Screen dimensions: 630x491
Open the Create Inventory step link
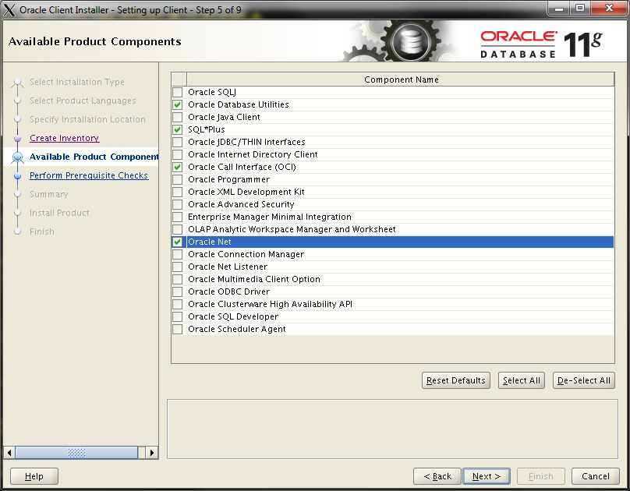coord(64,138)
